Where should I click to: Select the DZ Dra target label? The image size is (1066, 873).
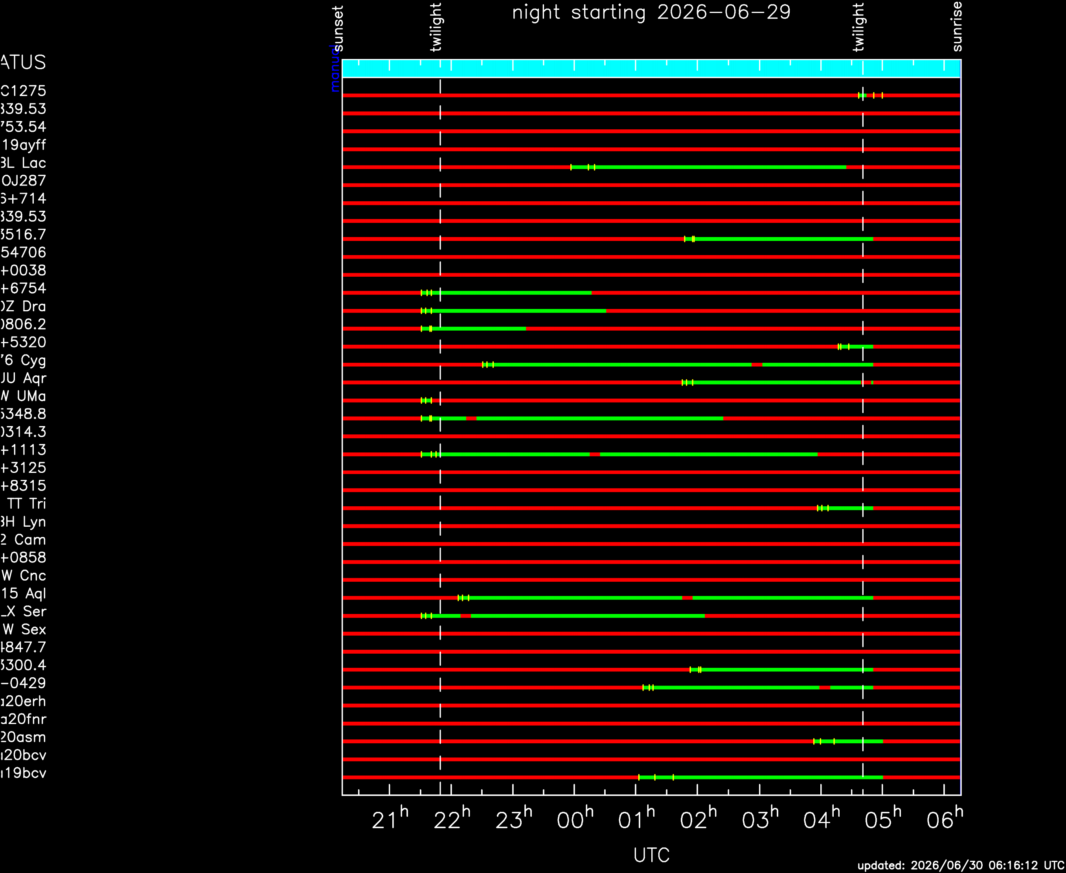coord(24,306)
